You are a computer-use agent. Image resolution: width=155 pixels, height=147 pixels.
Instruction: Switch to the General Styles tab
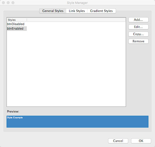click(x=53, y=11)
